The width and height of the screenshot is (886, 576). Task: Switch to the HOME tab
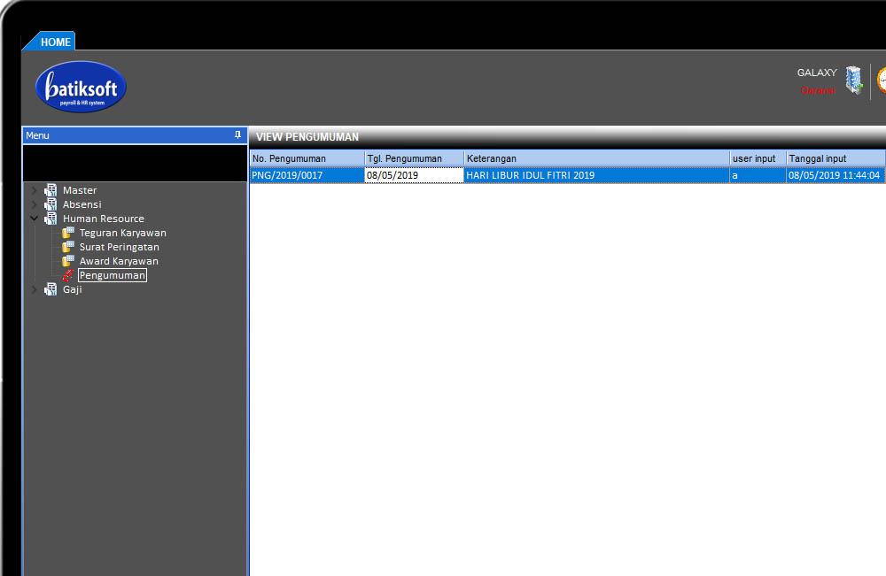point(55,42)
